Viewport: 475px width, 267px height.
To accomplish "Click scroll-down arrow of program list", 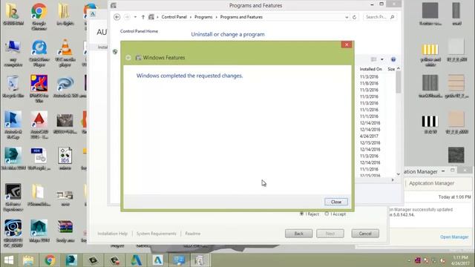I will (399, 174).
